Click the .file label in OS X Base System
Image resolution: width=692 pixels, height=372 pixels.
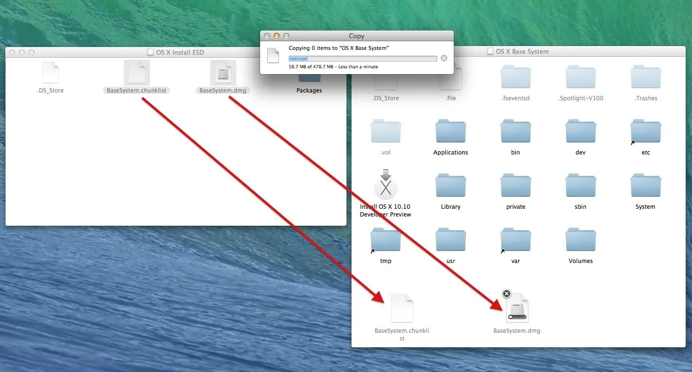451,98
